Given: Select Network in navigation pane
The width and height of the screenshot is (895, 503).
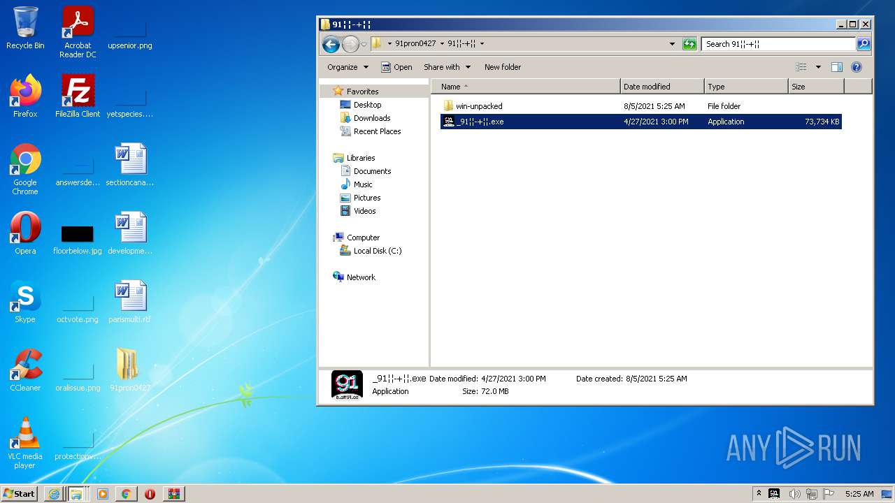Looking at the screenshot, I should (x=354, y=277).
